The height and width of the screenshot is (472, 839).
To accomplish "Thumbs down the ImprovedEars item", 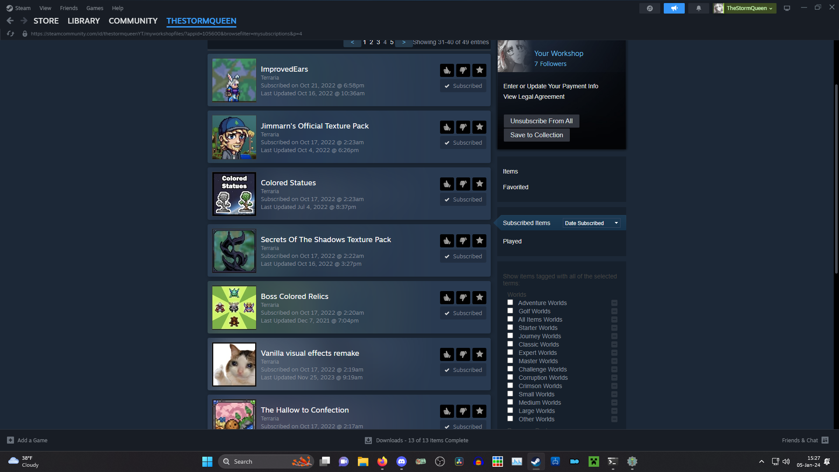I will 463,70.
